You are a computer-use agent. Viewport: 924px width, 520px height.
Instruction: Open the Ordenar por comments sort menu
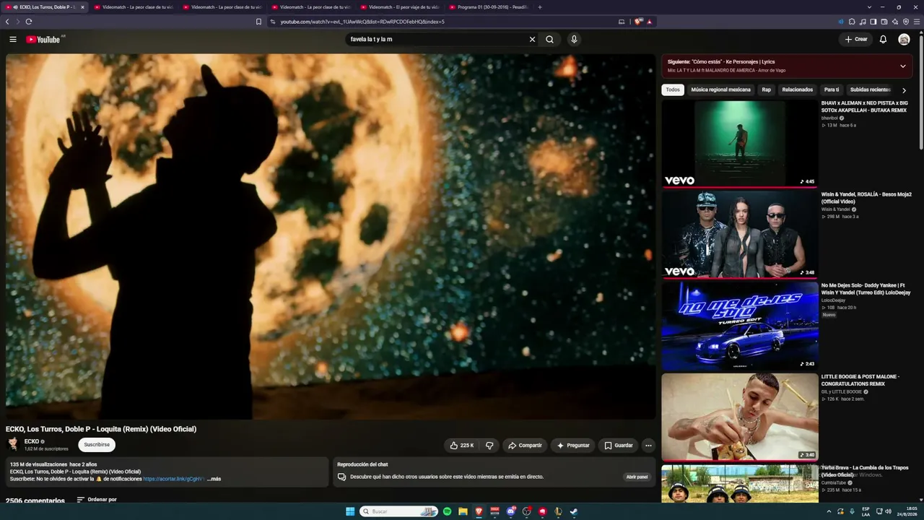[x=97, y=500]
